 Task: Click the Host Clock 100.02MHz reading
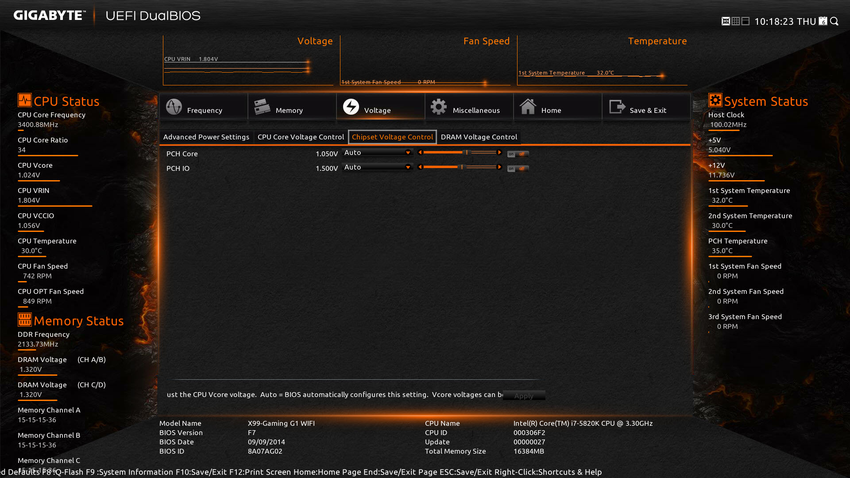coord(728,124)
